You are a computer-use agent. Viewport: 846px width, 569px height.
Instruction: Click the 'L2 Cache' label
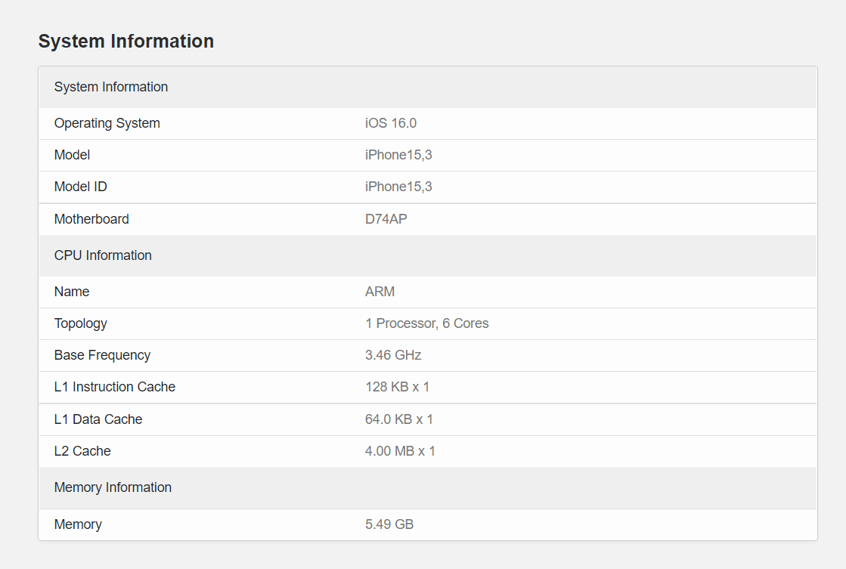[82, 451]
